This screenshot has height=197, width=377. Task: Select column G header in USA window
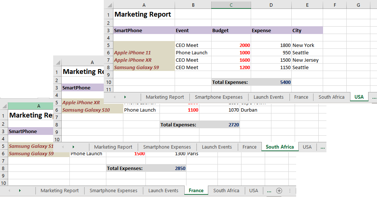click(x=358, y=5)
